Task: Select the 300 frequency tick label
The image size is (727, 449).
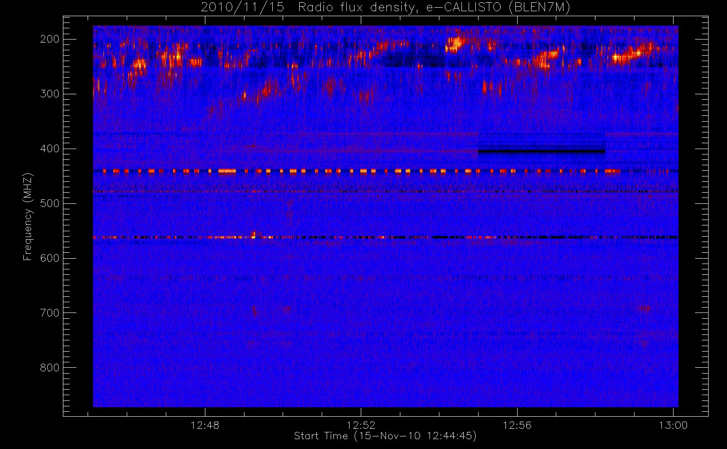Action: [x=50, y=94]
